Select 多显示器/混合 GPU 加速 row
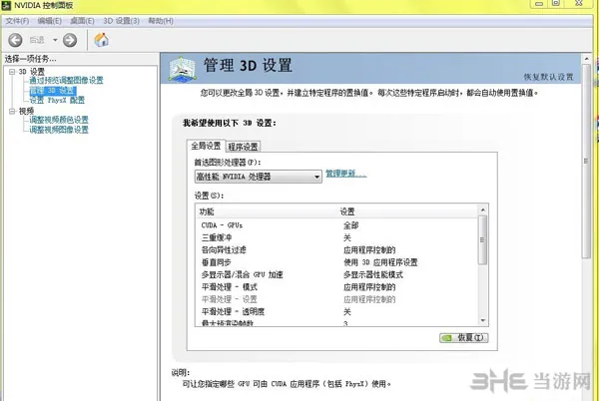599x401 pixels. [337, 274]
